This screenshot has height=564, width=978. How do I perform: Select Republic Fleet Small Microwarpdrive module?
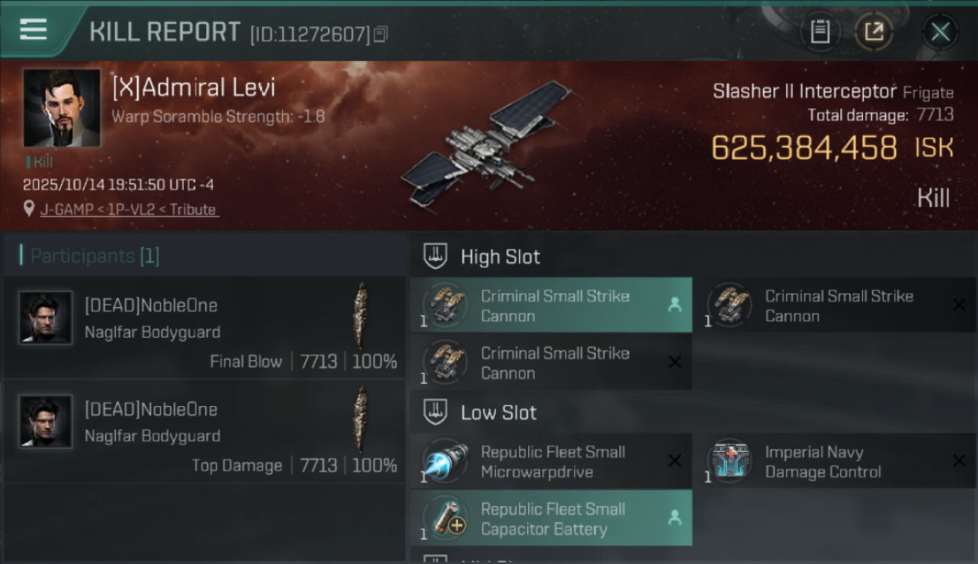tap(551, 461)
